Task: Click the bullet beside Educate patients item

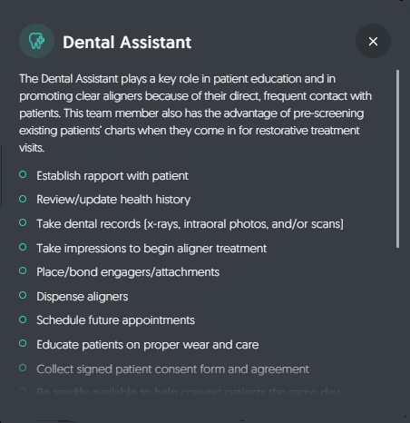Action: click(23, 343)
